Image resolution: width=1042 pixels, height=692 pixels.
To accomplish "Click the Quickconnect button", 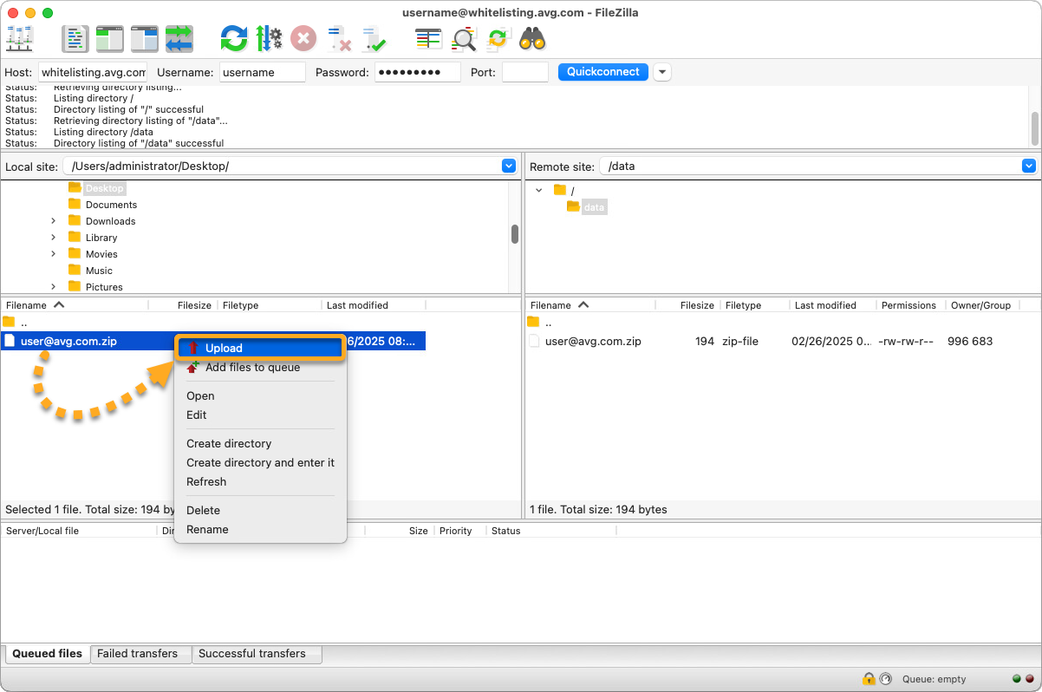I will (602, 72).
